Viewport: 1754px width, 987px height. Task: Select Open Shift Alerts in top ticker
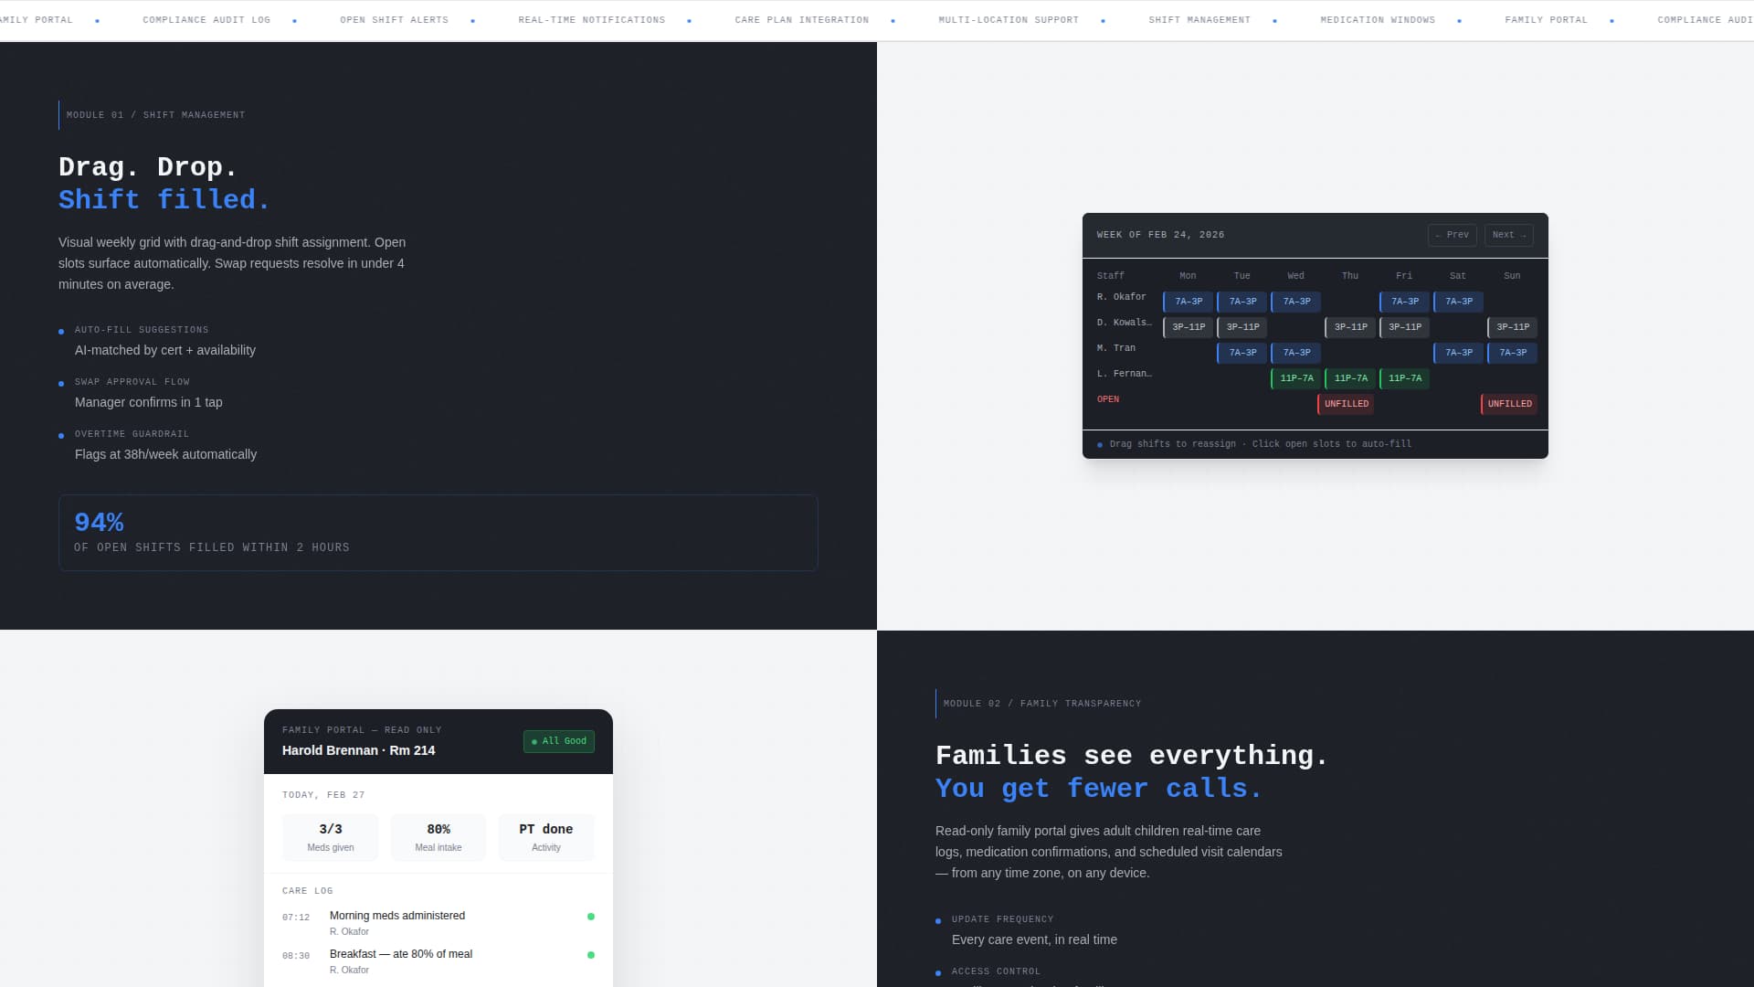[394, 20]
